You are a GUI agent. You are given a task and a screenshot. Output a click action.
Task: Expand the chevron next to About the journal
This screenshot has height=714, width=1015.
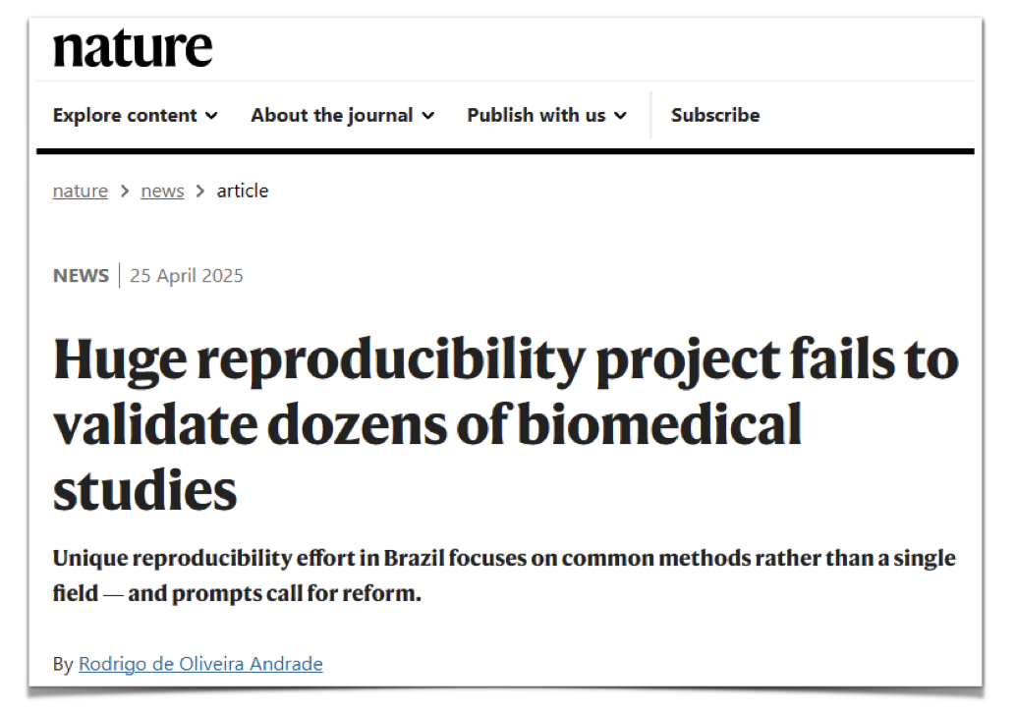(x=428, y=116)
